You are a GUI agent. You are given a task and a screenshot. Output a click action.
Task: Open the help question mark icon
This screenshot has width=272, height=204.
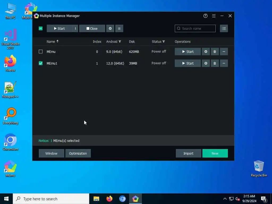(x=205, y=16)
